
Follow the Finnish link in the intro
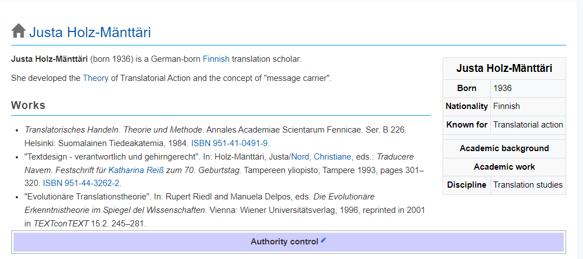pos(216,58)
